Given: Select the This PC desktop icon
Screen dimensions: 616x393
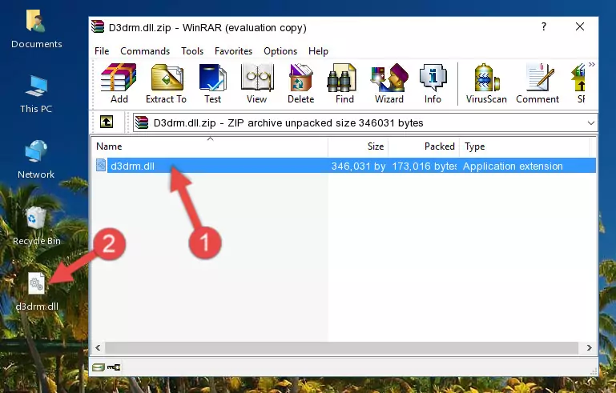Looking at the screenshot, I should 36,94.
